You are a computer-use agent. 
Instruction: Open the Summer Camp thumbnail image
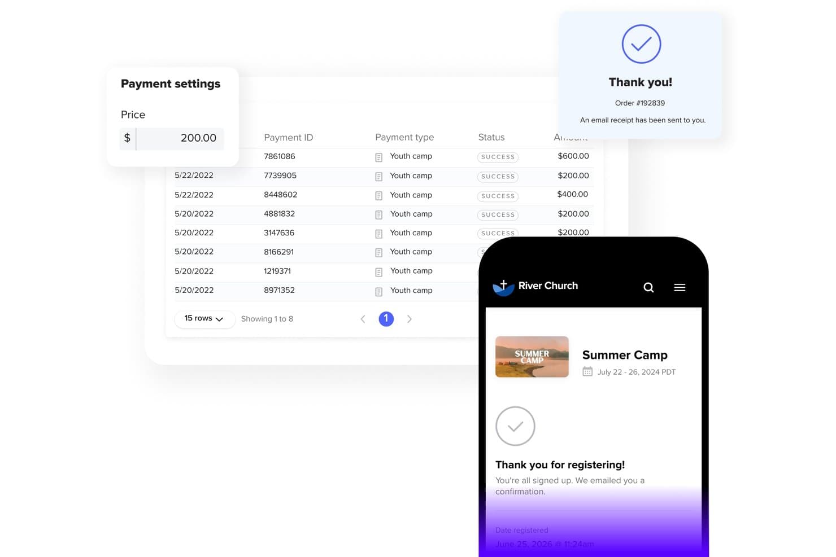(x=532, y=357)
